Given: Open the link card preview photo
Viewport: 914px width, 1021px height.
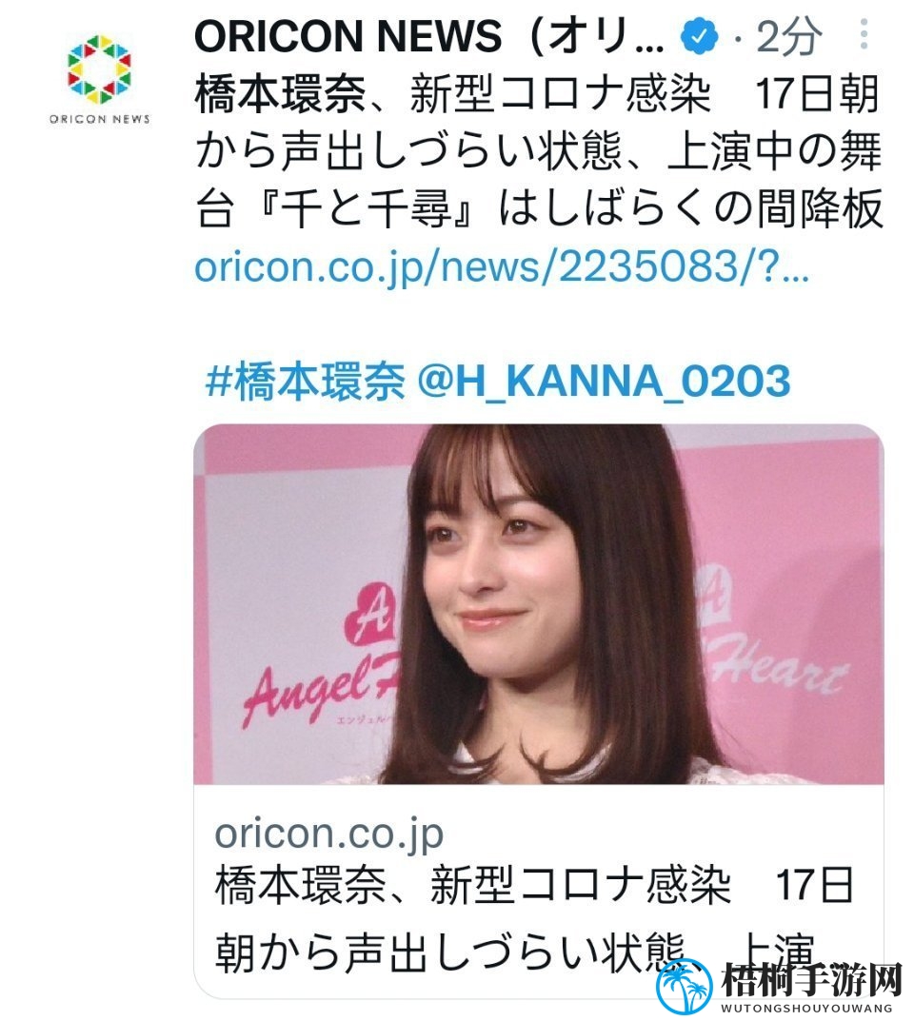Looking at the screenshot, I should 538,603.
